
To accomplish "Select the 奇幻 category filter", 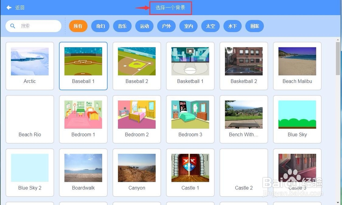I will point(100,26).
